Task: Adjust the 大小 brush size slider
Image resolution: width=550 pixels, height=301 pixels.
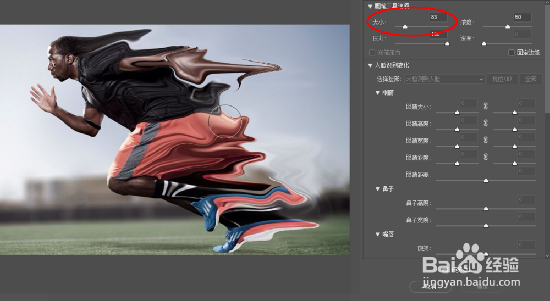Action: pyautogui.click(x=405, y=26)
